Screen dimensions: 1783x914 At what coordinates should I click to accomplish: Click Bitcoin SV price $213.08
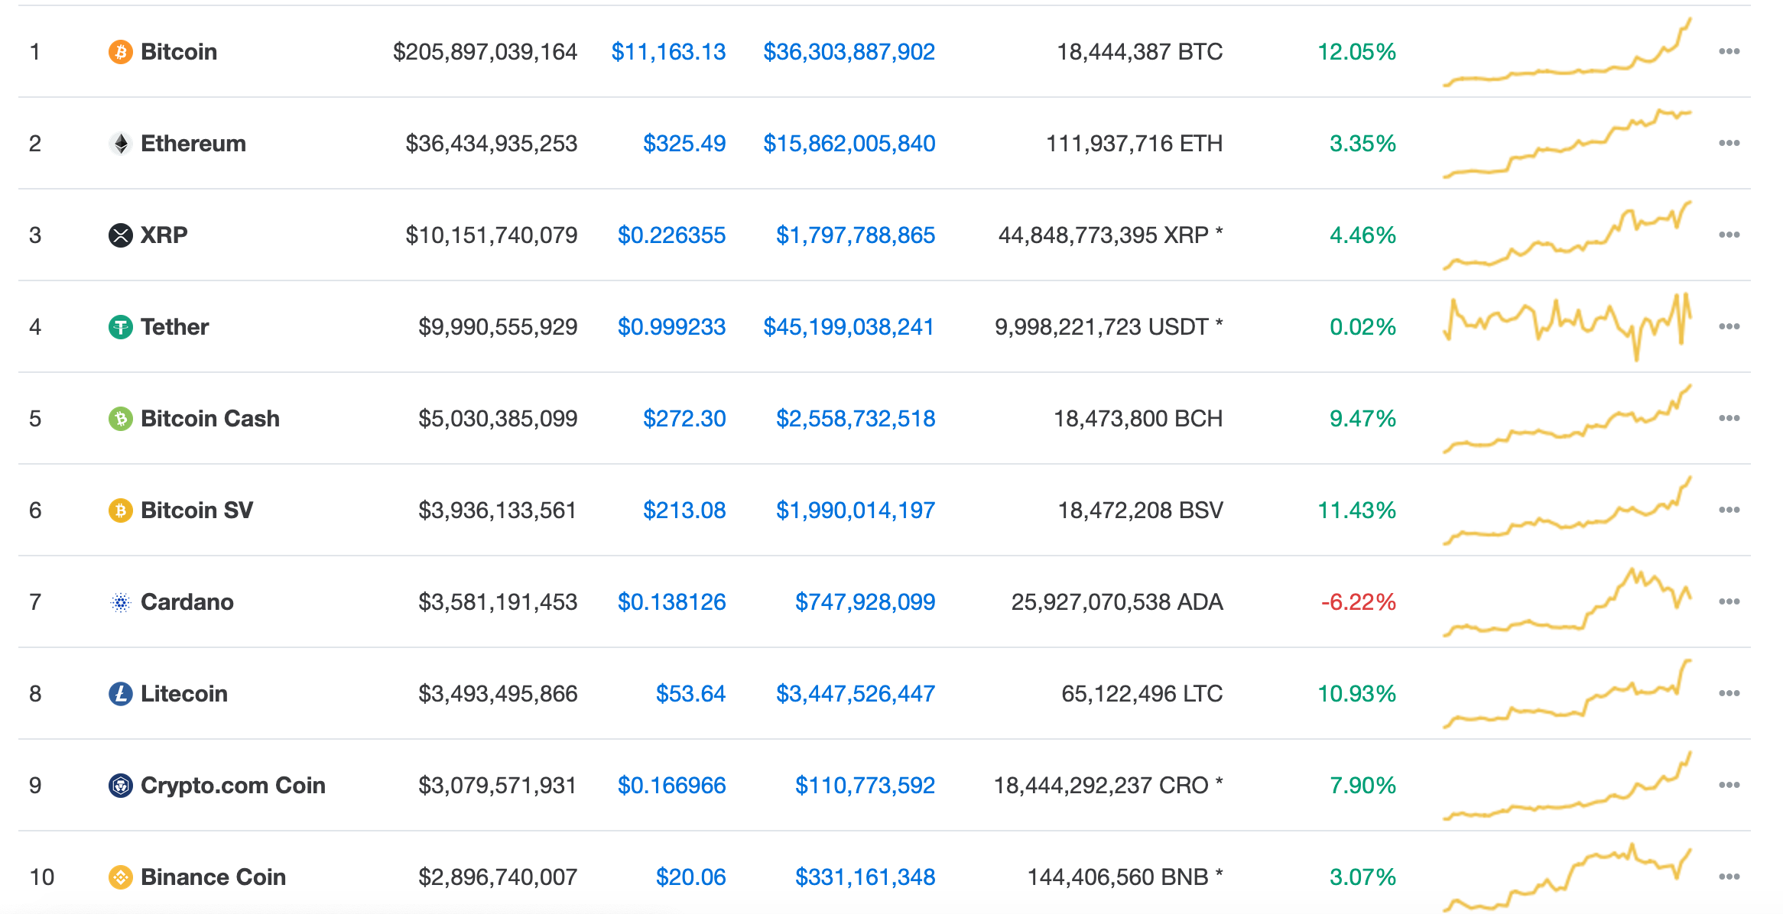coord(684,510)
